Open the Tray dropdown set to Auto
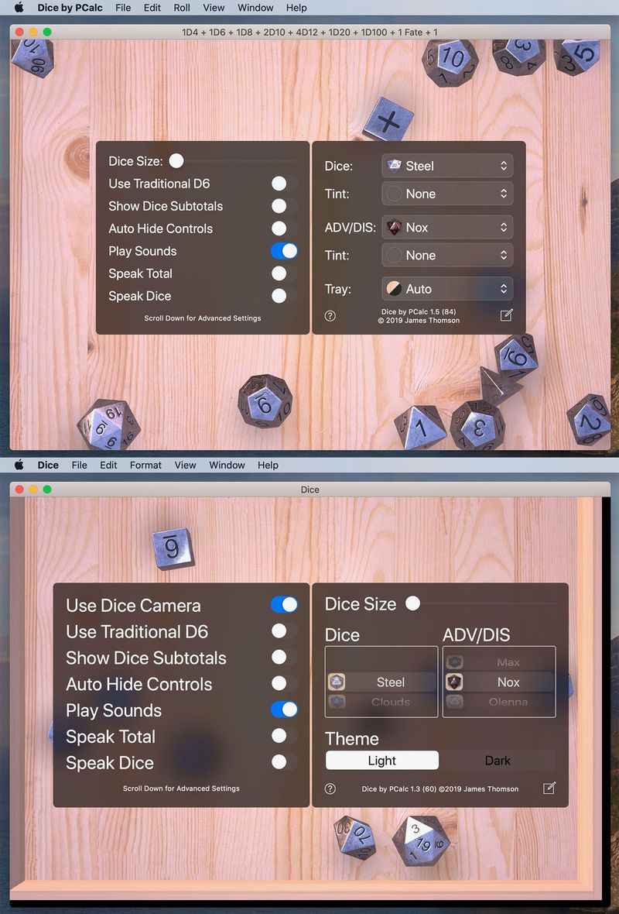Screen dimensions: 619x914 (447, 289)
